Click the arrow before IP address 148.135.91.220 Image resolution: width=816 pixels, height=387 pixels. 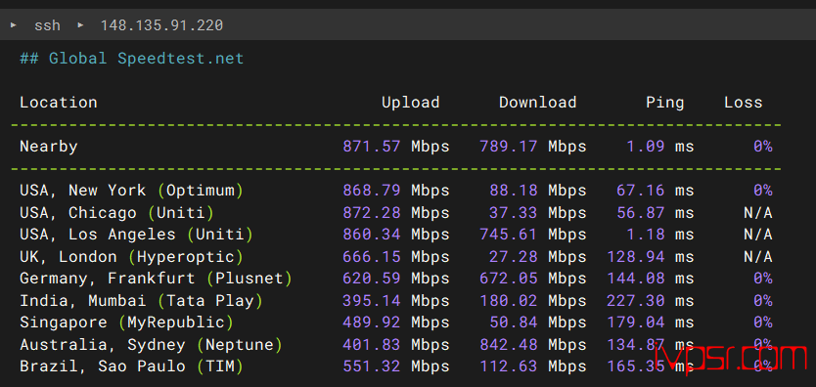pos(80,24)
